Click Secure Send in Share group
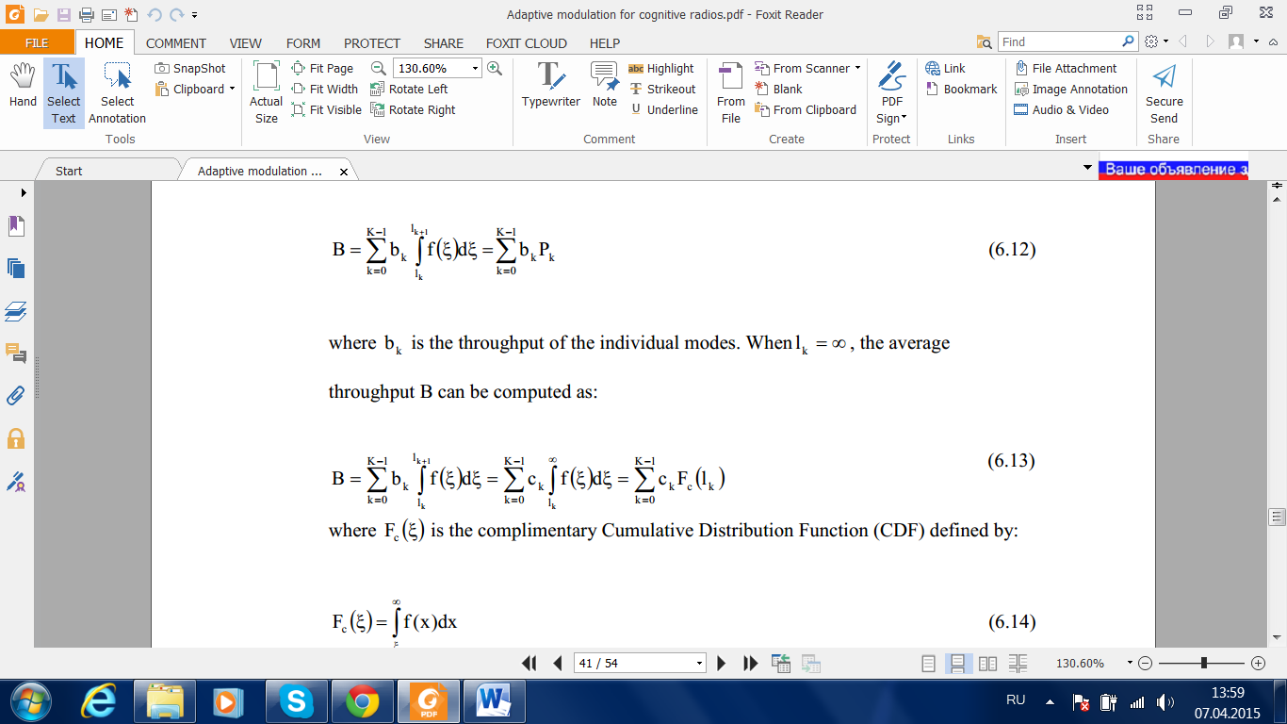Image resolution: width=1287 pixels, height=724 pixels. click(x=1165, y=93)
